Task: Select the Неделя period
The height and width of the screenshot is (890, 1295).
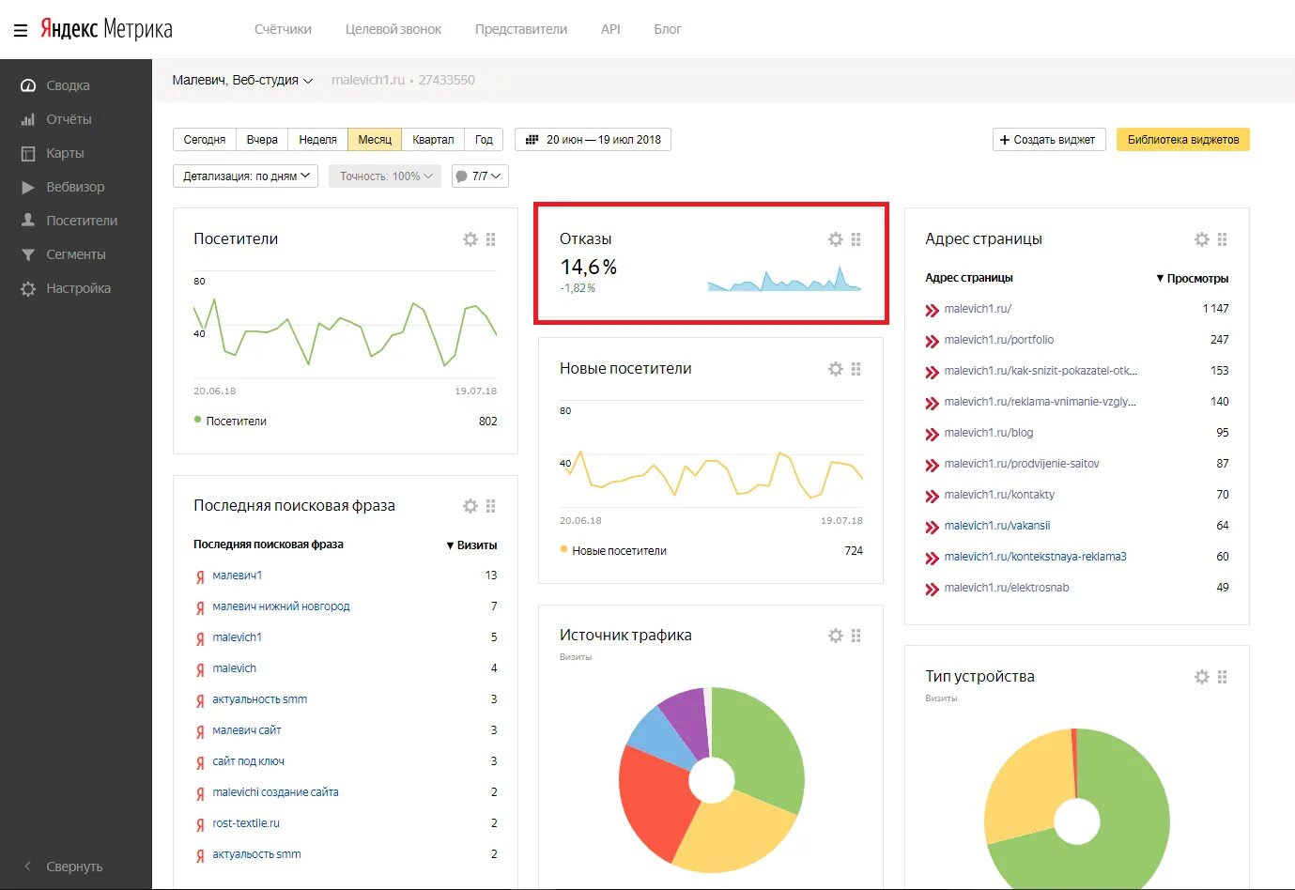Action: 317,140
